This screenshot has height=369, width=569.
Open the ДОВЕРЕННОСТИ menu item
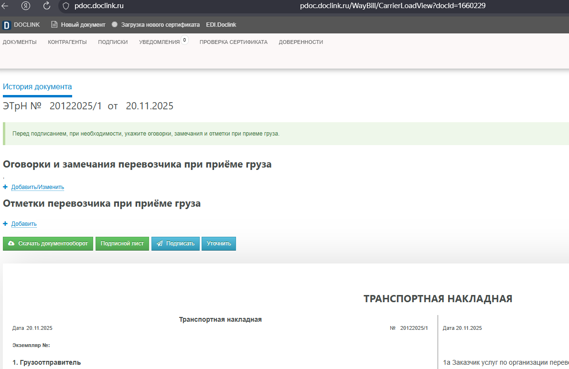[x=301, y=42]
